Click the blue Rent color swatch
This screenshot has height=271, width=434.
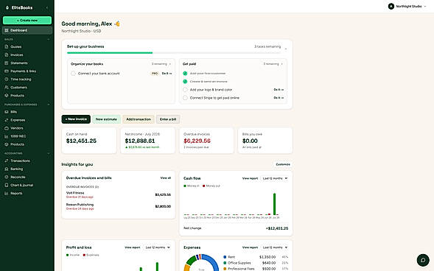225,257
